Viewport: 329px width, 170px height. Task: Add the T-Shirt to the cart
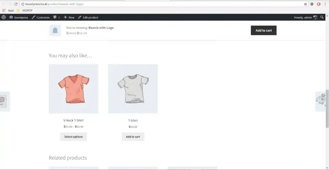[x=133, y=136]
